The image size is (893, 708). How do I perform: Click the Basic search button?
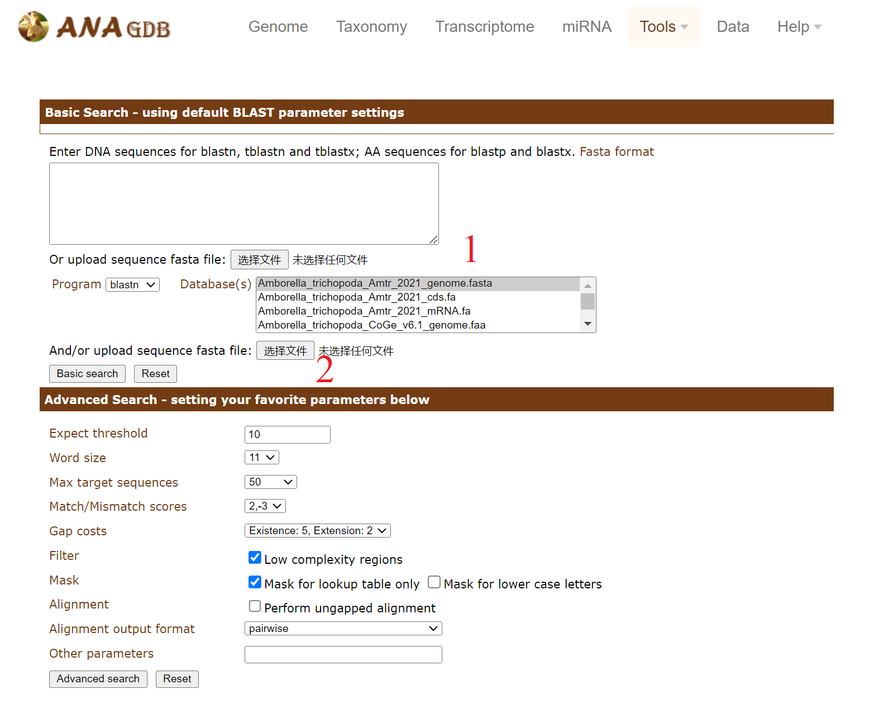pyautogui.click(x=87, y=374)
